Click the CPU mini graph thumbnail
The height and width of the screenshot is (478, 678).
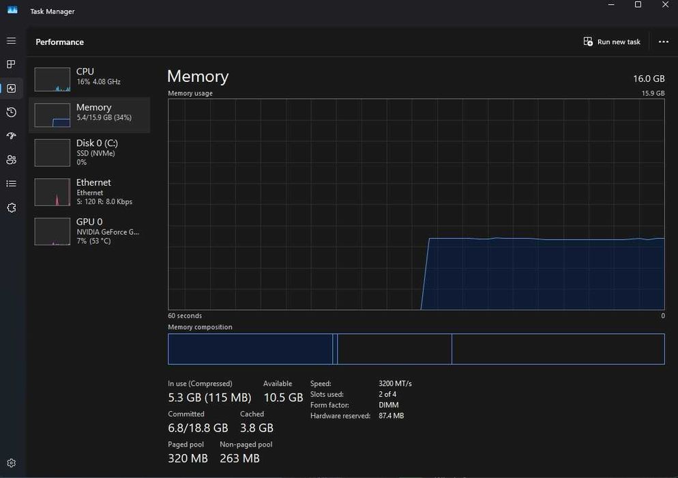(x=53, y=79)
